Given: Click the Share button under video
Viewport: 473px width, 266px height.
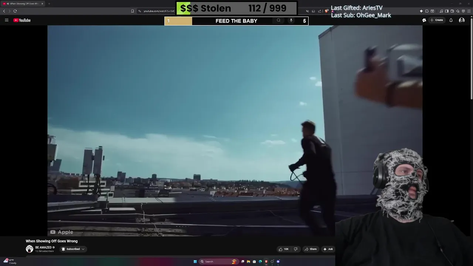Looking at the screenshot, I should [x=310, y=249].
